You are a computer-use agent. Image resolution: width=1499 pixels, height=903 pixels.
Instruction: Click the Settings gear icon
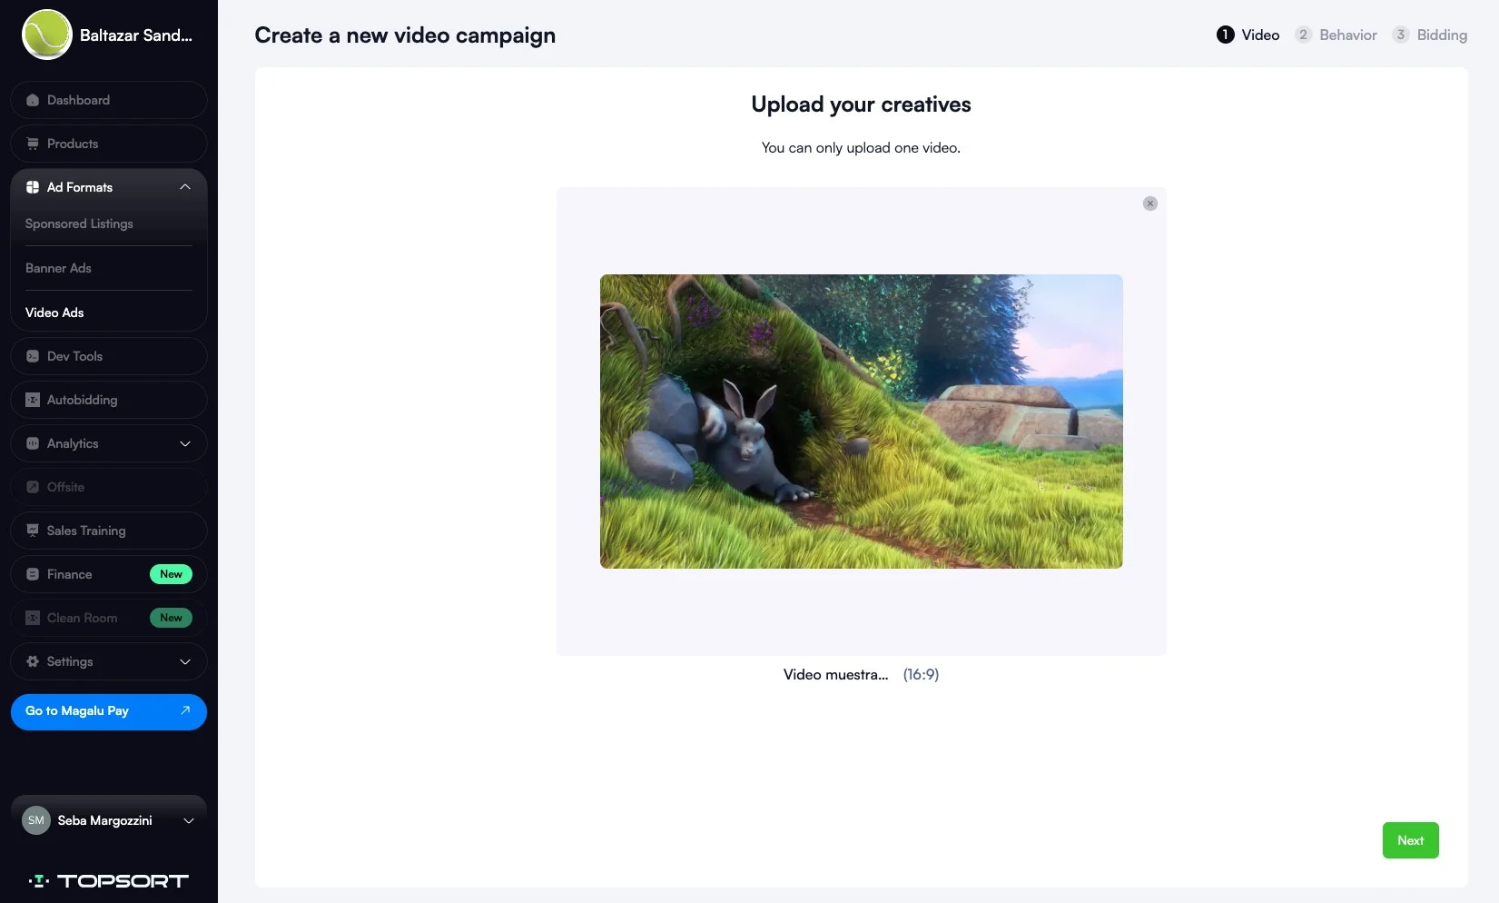33,661
